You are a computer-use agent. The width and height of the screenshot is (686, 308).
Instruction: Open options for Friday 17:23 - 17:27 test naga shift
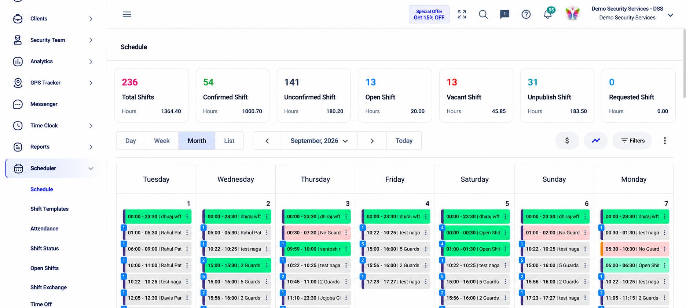click(x=426, y=282)
